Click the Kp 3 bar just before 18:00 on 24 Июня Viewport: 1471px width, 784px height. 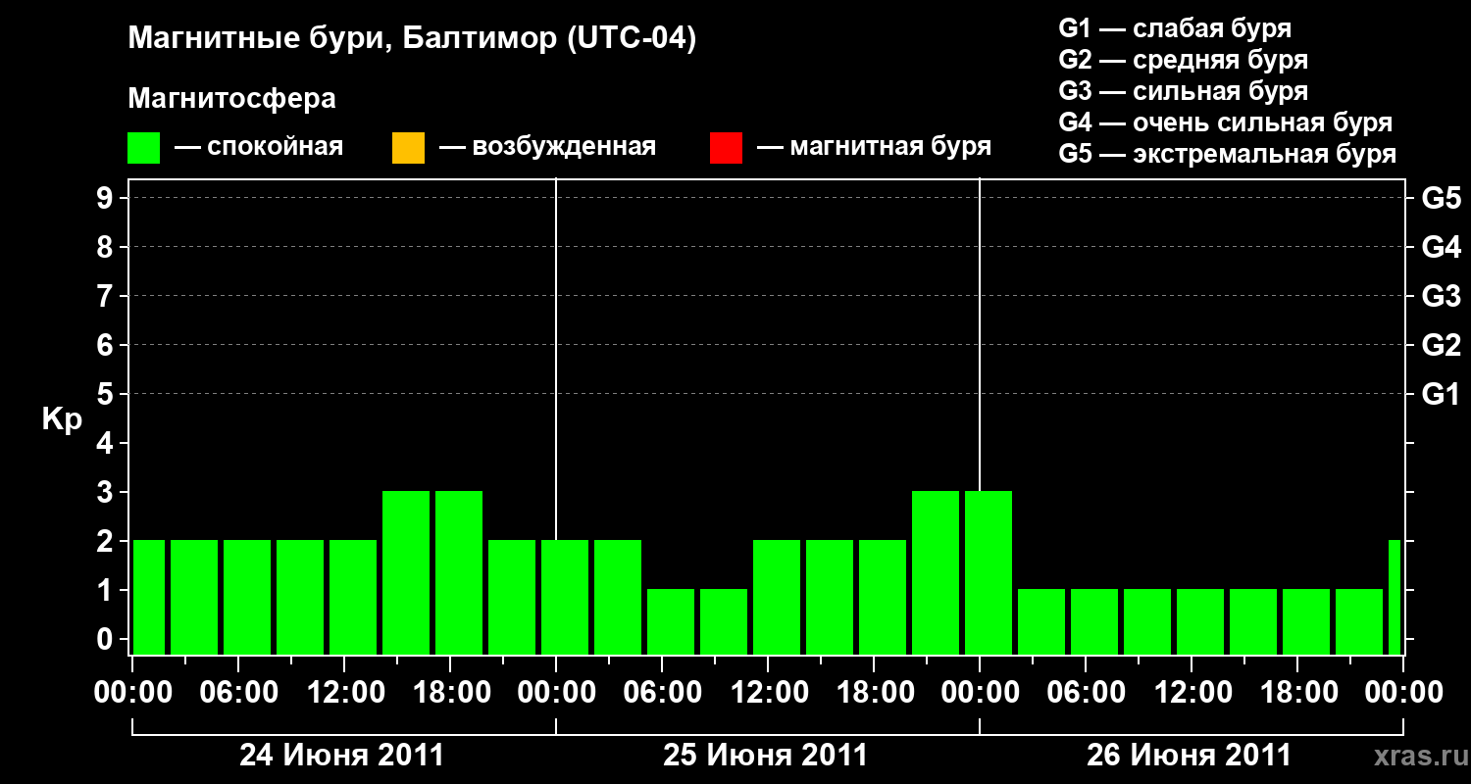coord(406,572)
